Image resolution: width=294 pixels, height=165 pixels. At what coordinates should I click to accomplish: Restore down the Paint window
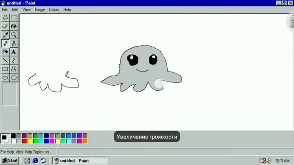coord(284,3)
